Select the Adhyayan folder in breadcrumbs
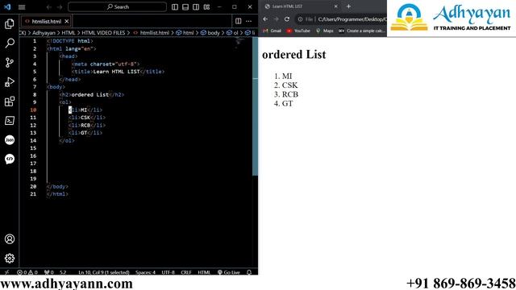Viewport: 516px width, 290px height. click(x=44, y=33)
